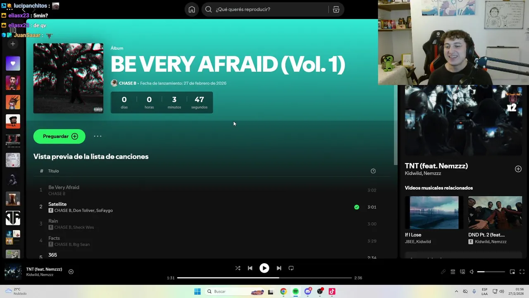Open CHASE B artist link

(x=127, y=83)
